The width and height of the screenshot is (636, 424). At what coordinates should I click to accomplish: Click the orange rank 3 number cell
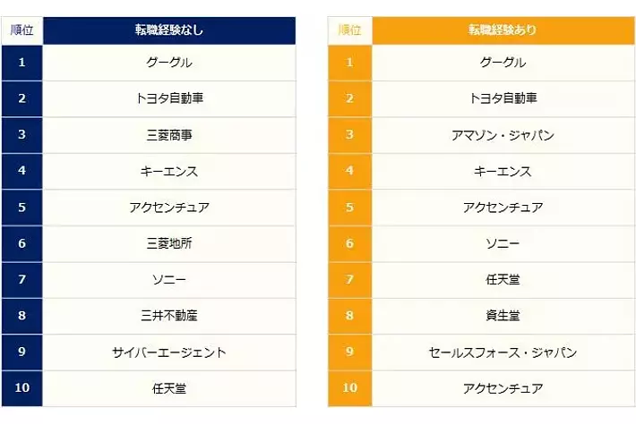(x=350, y=135)
